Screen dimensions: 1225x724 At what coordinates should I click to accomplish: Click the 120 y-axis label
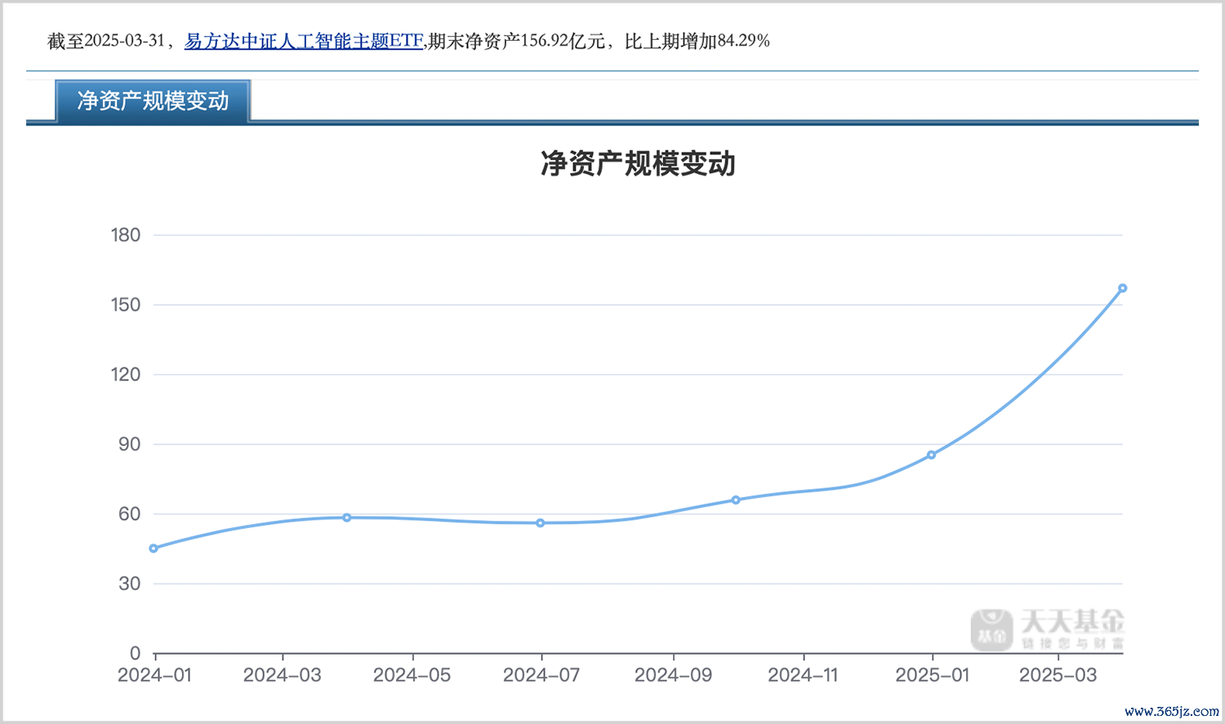(126, 375)
